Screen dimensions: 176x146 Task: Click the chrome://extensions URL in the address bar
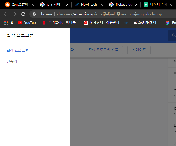coord(109,14)
